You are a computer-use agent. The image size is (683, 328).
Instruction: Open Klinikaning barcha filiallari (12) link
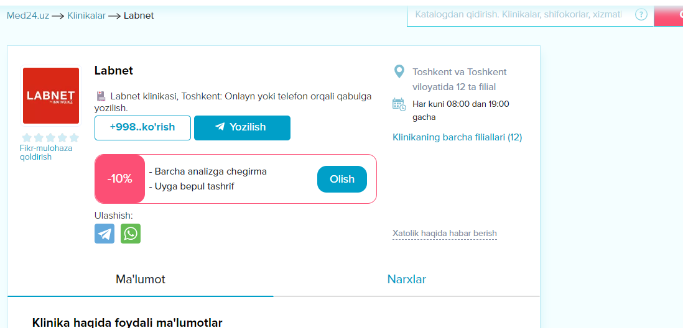(457, 137)
